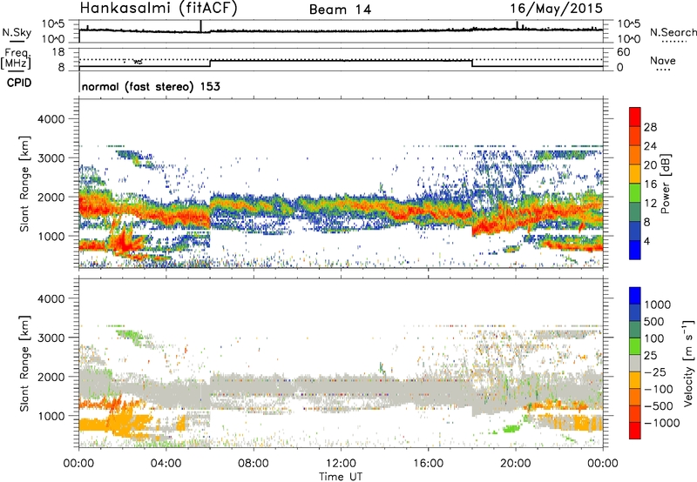The width and height of the screenshot is (697, 482).
Task: Pick the bright blue top velocity swatch
Action: tap(635, 296)
